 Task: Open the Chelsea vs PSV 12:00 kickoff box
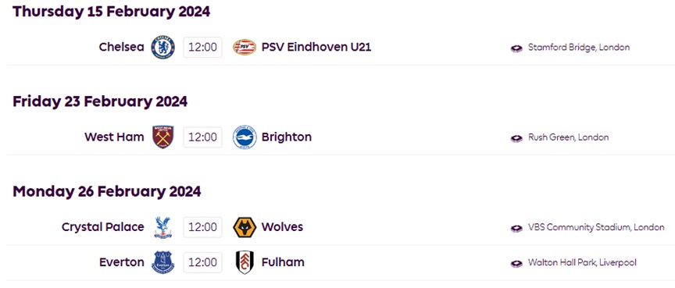203,48
